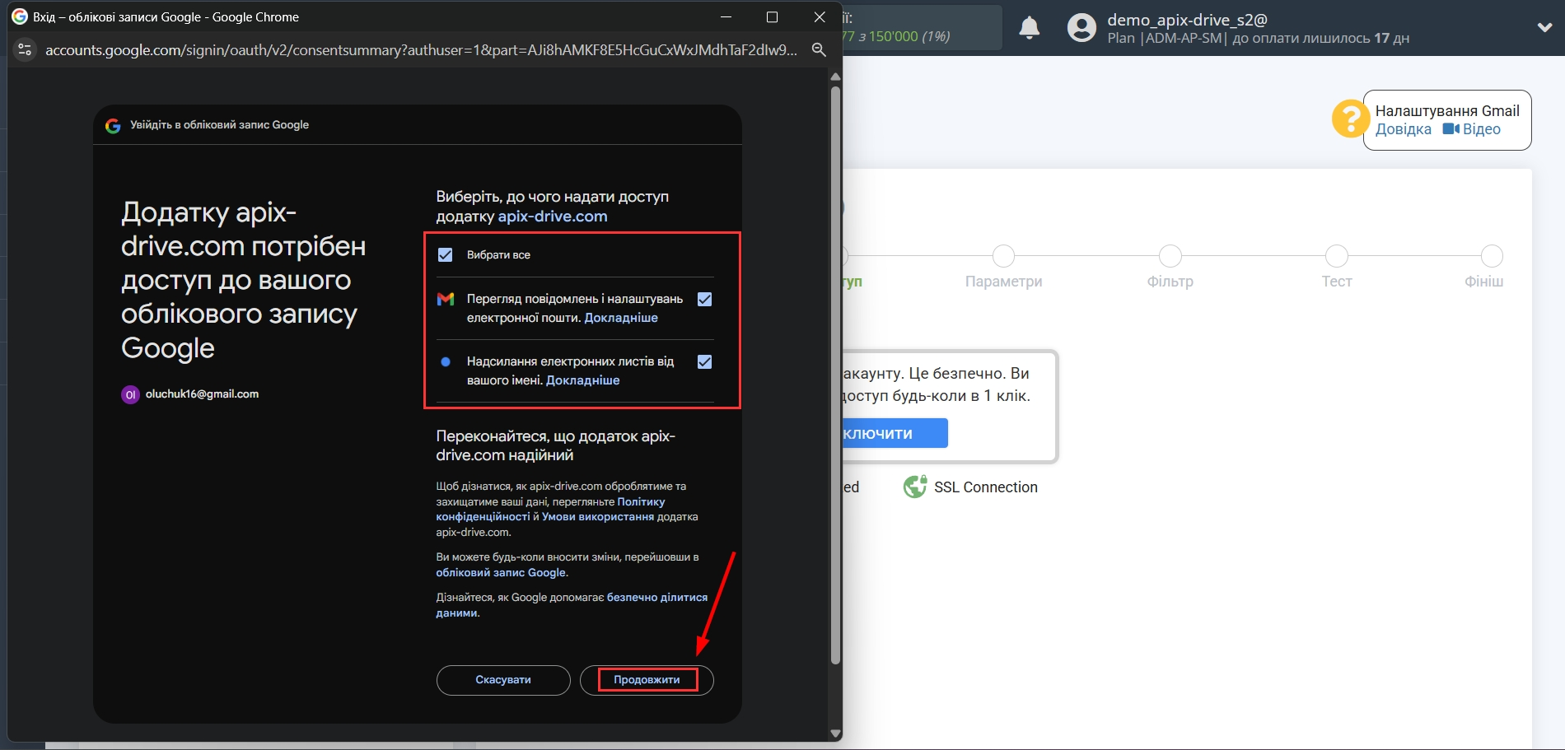
Task: Click the zoom magnifier icon in address bar
Action: tap(819, 50)
